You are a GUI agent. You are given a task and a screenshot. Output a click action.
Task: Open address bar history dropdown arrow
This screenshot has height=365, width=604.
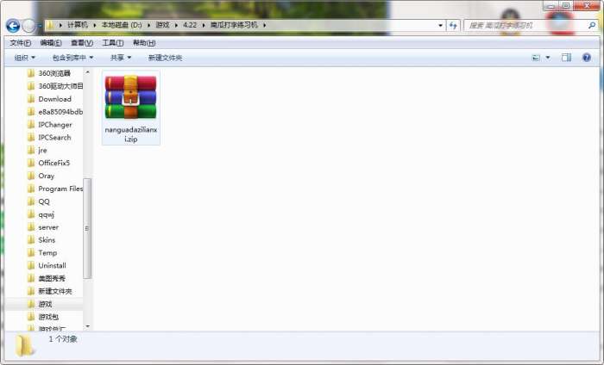tap(440, 26)
